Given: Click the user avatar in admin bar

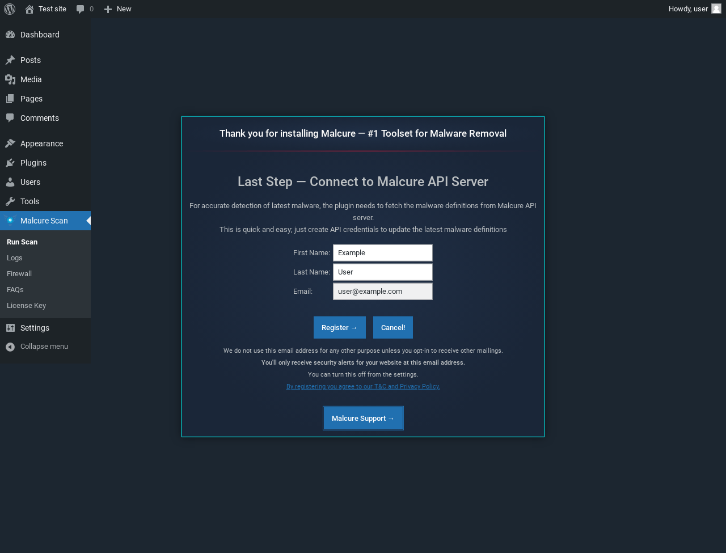Looking at the screenshot, I should coord(716,9).
